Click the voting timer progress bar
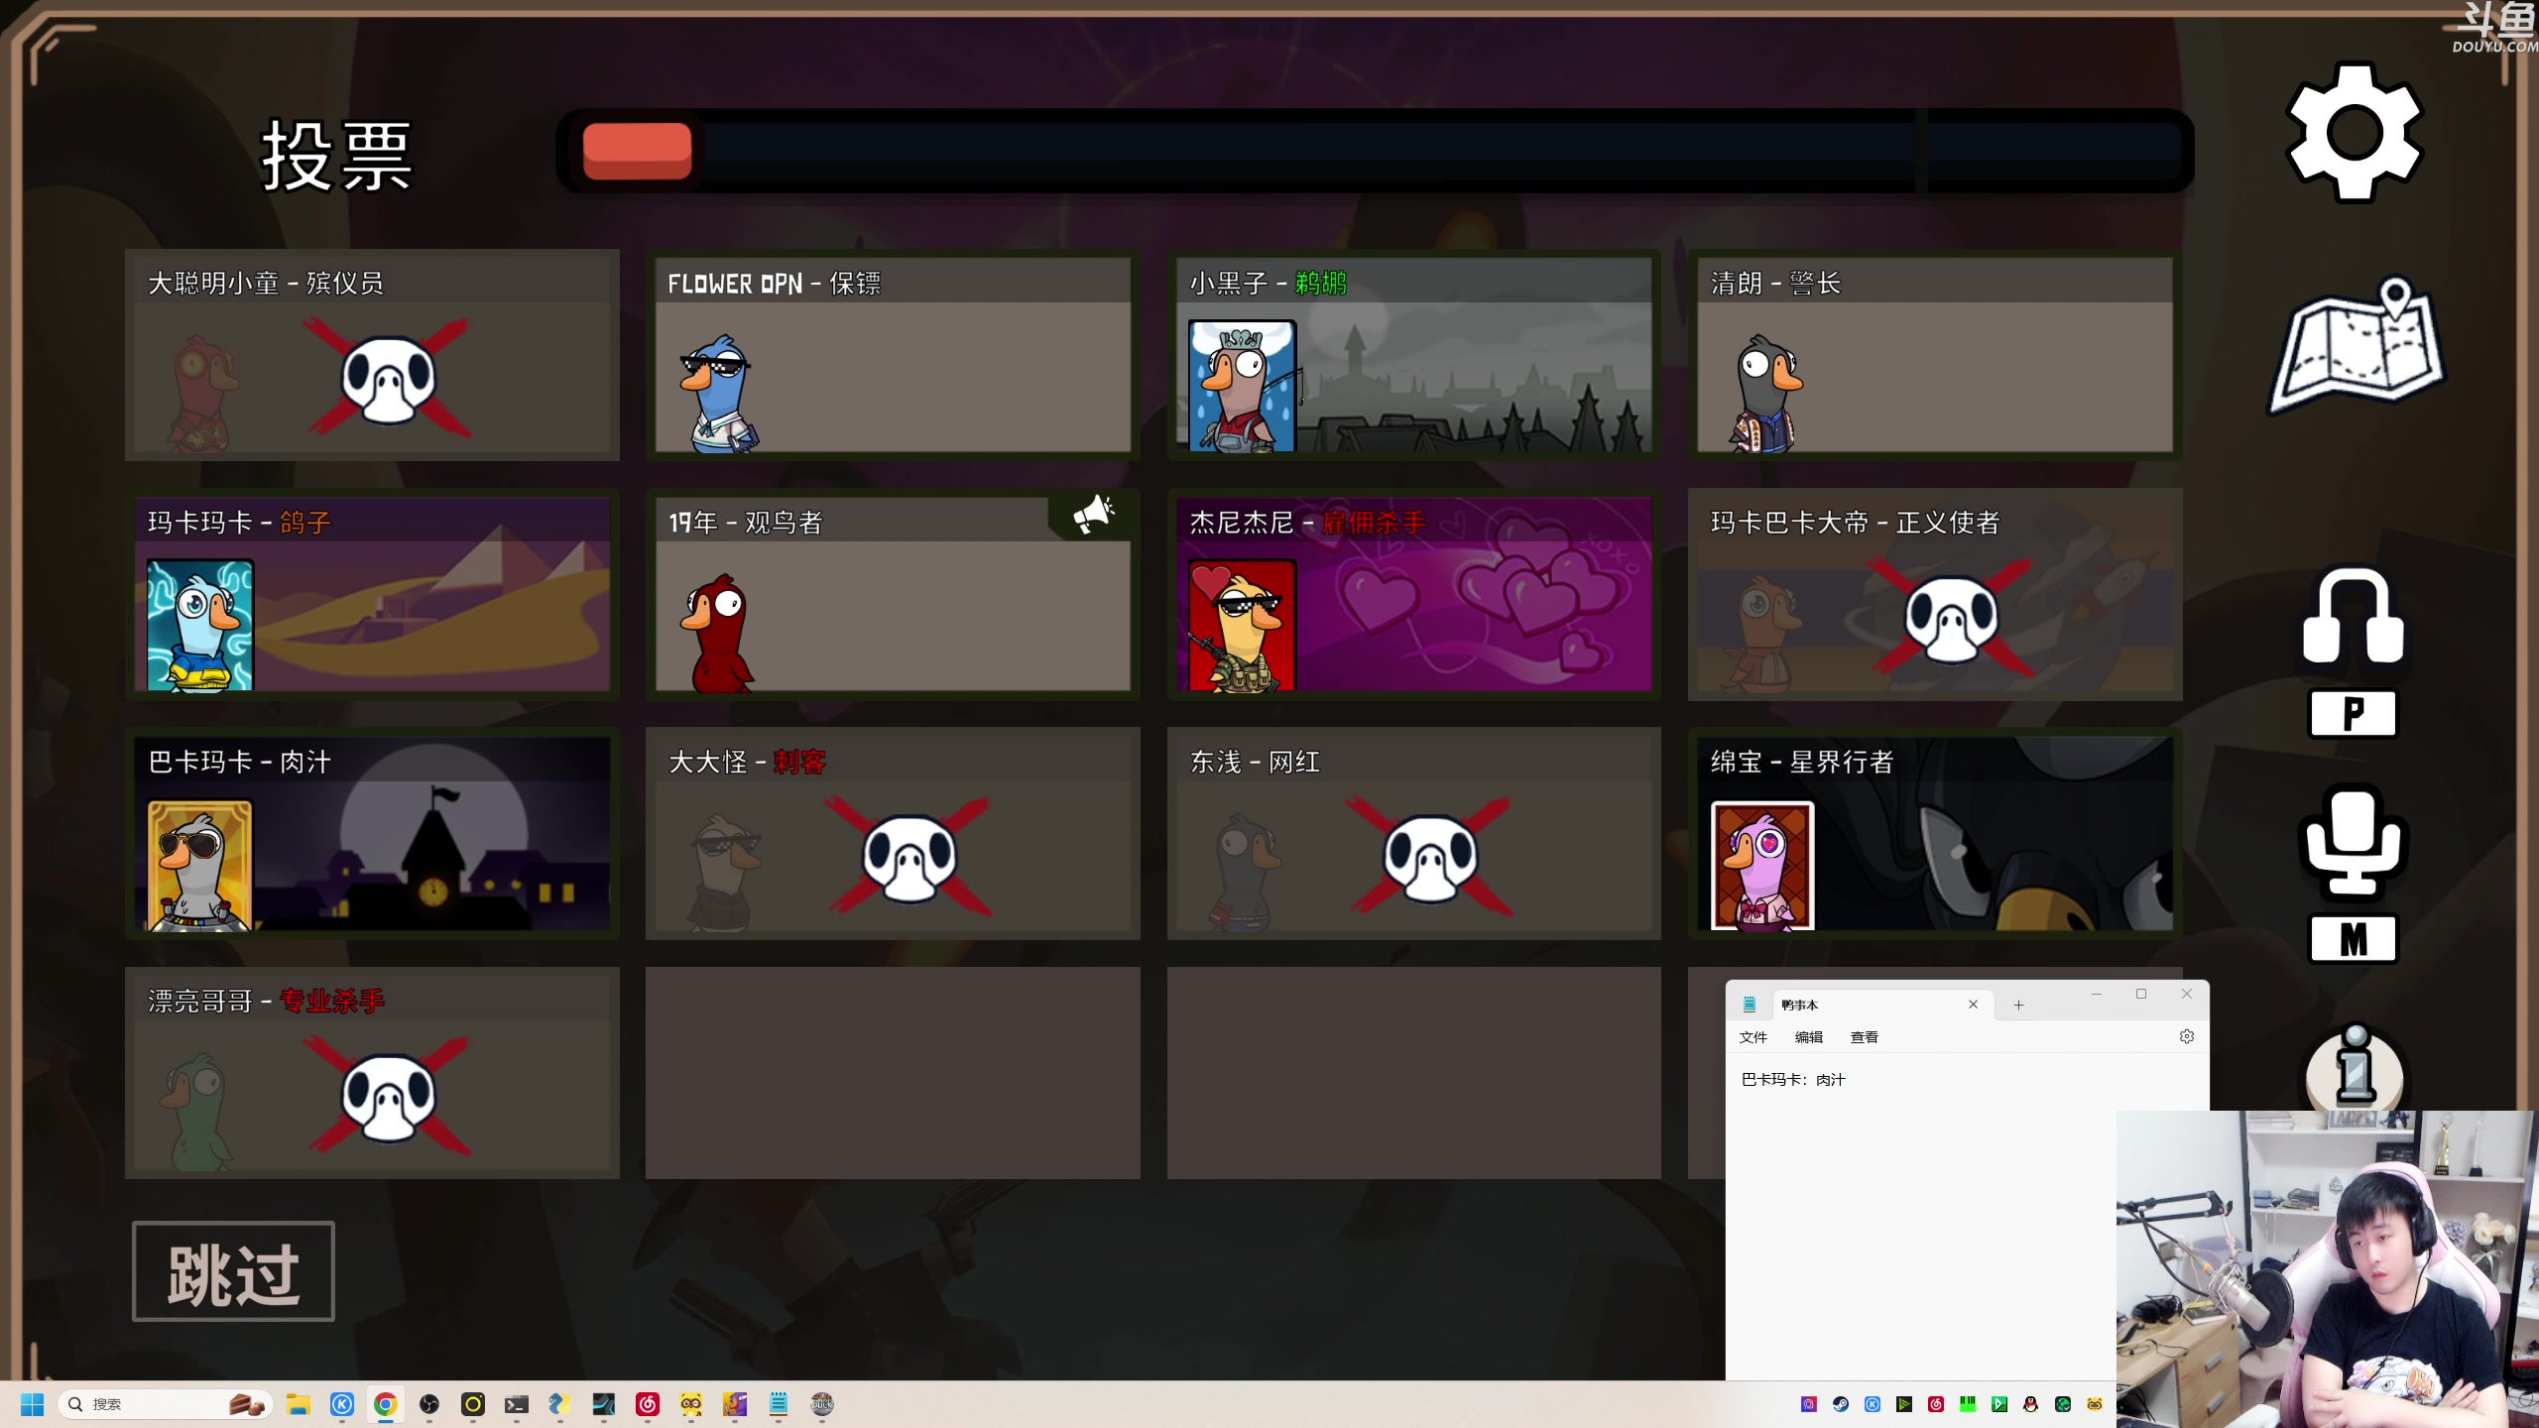Viewport: 2539px width, 1428px height. click(x=1375, y=151)
